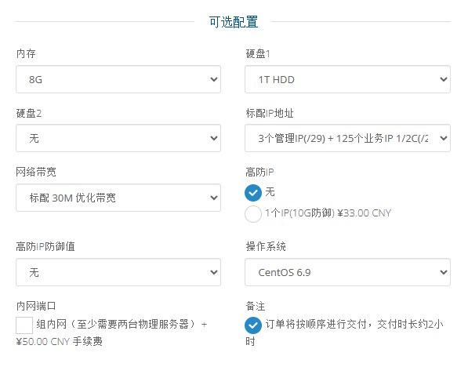Click the chevron arrow in 操作系统 field
Viewport: 468px width, 367px height.
tap(444, 272)
